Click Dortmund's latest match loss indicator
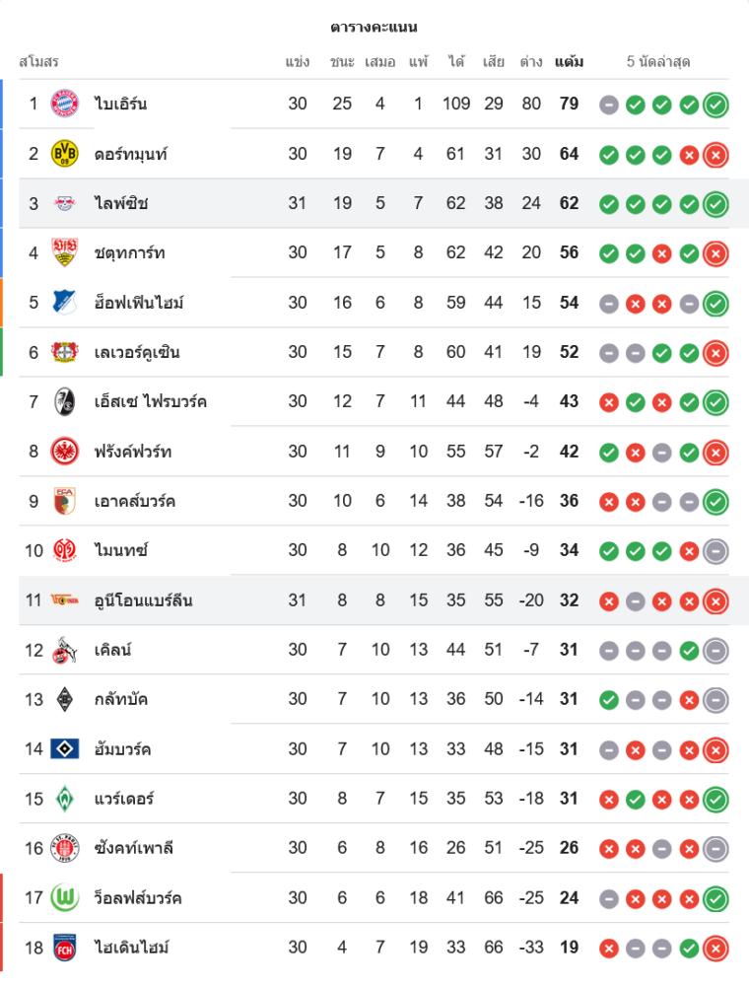Viewport: 749px width, 986px height. (716, 154)
